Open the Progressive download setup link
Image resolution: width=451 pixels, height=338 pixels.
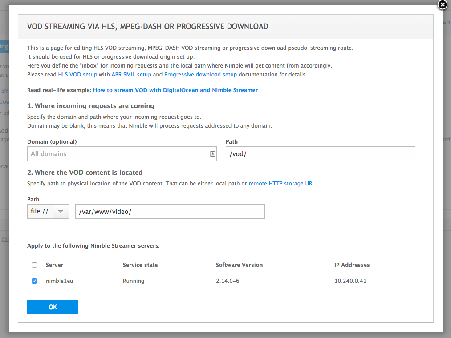(200, 75)
